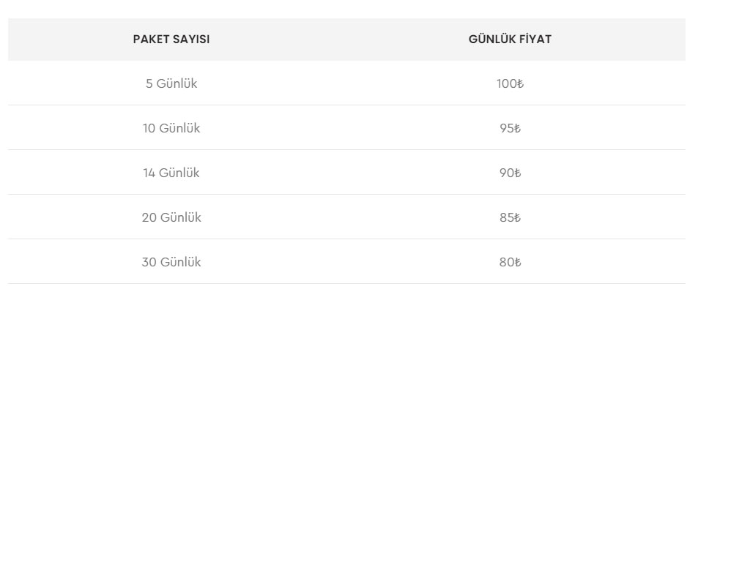Select the 20 Günlük package cell
This screenshot has height=562, width=750.
click(171, 217)
